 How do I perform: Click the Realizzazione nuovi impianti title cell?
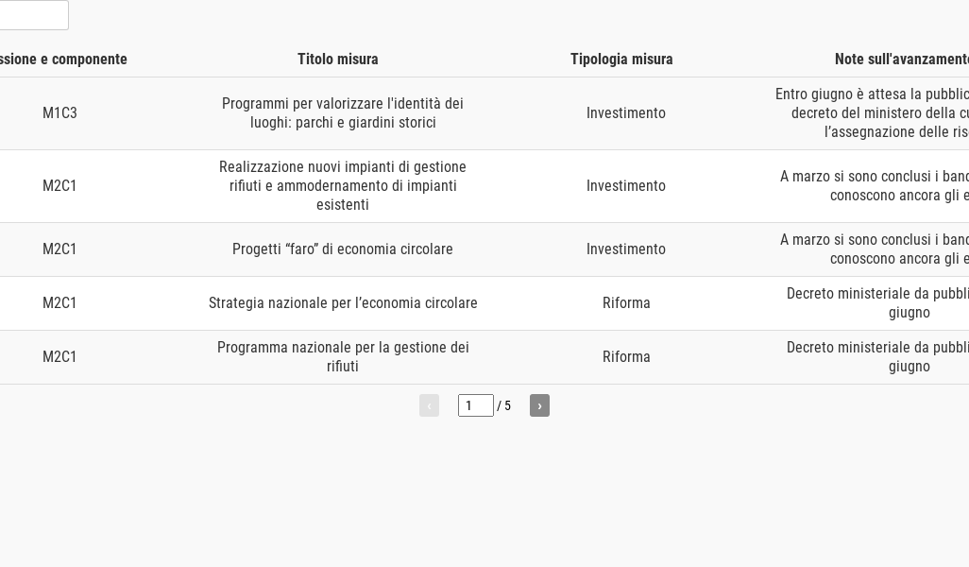pos(343,186)
